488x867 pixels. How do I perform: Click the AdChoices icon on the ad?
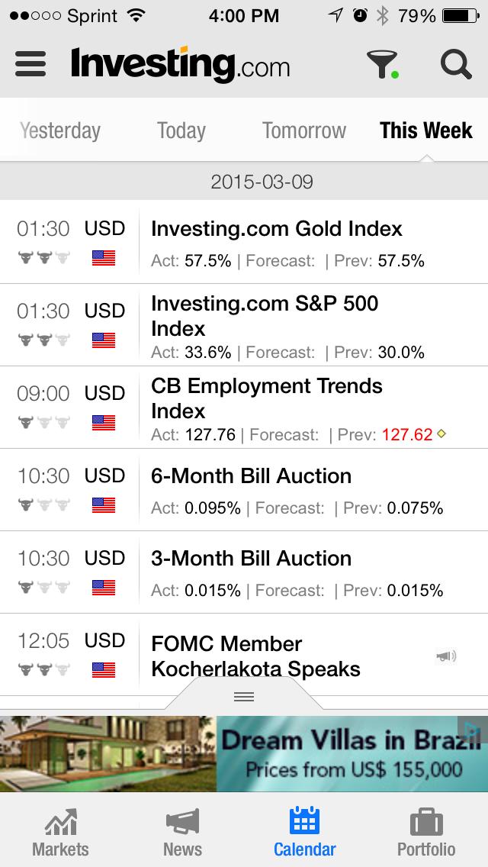[473, 730]
